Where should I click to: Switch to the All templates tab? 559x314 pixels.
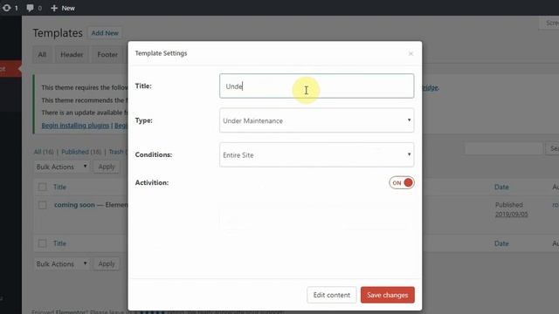coord(42,54)
